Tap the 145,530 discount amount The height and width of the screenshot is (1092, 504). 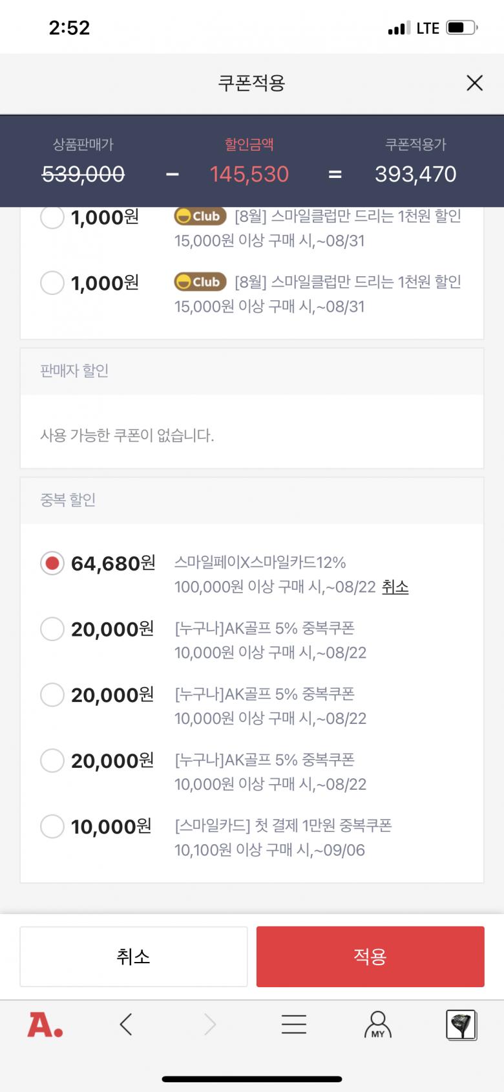tap(249, 174)
